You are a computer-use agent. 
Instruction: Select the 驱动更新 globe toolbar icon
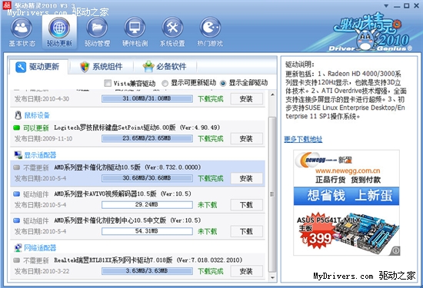point(59,27)
